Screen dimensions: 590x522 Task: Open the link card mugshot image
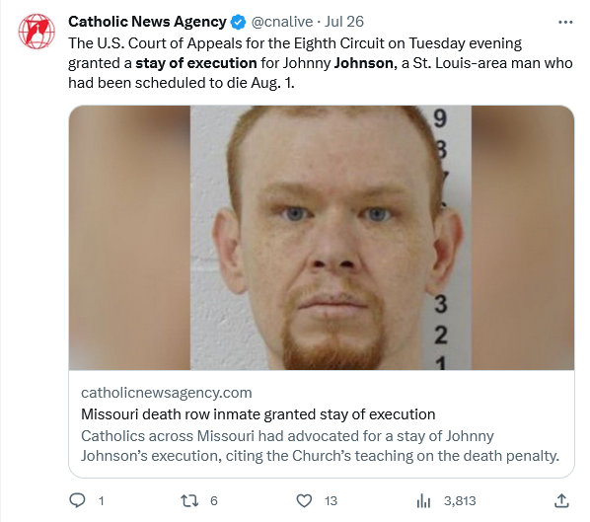click(x=322, y=238)
